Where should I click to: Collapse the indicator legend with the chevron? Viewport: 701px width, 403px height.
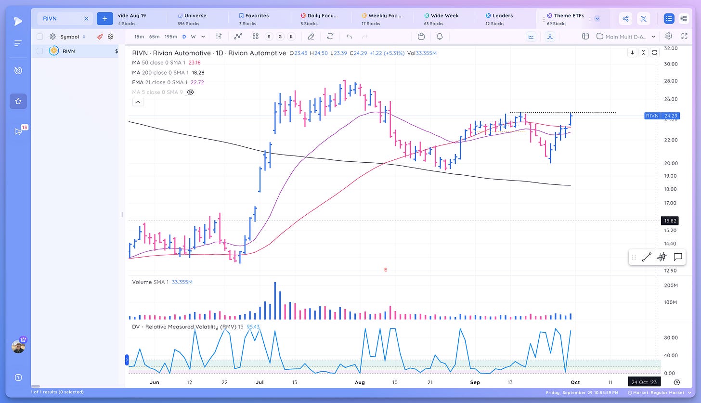coord(138,102)
